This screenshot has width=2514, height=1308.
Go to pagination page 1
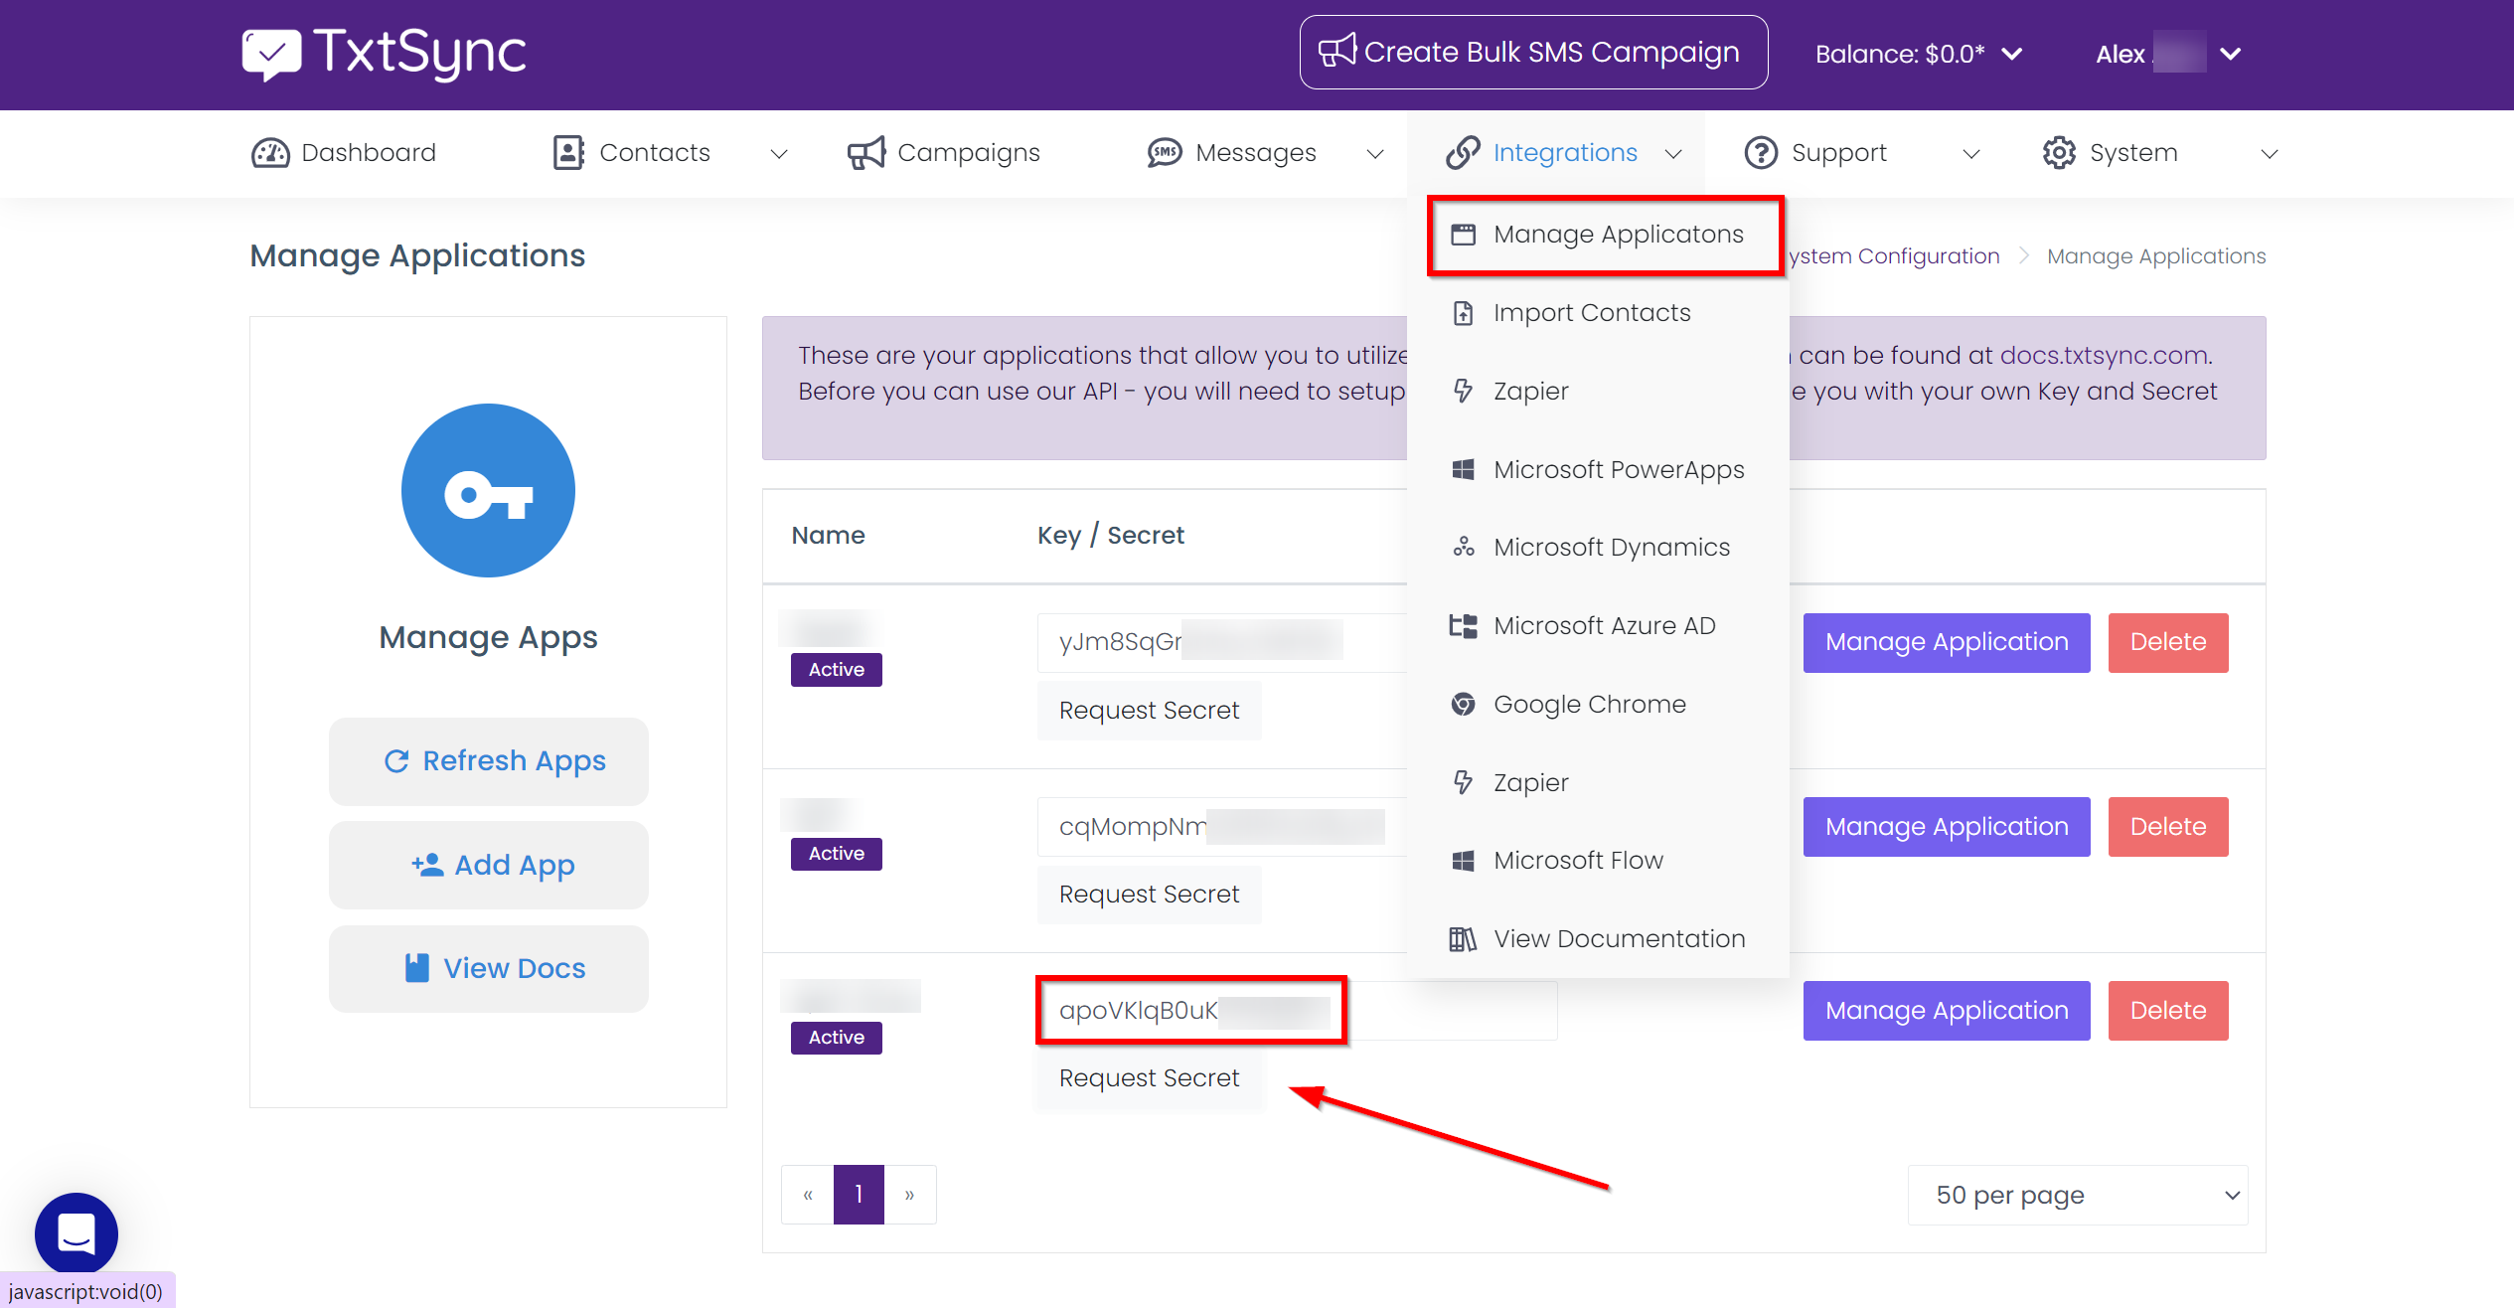pyautogui.click(x=859, y=1195)
